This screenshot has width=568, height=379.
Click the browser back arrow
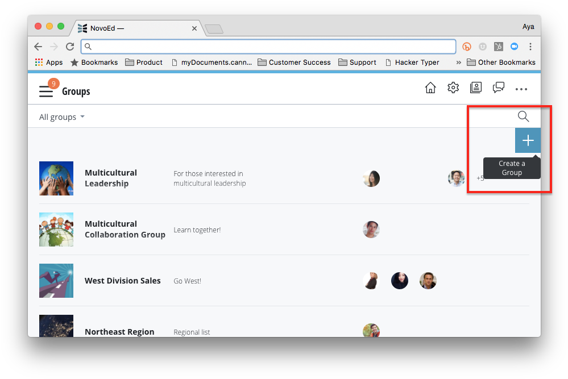[x=38, y=47]
